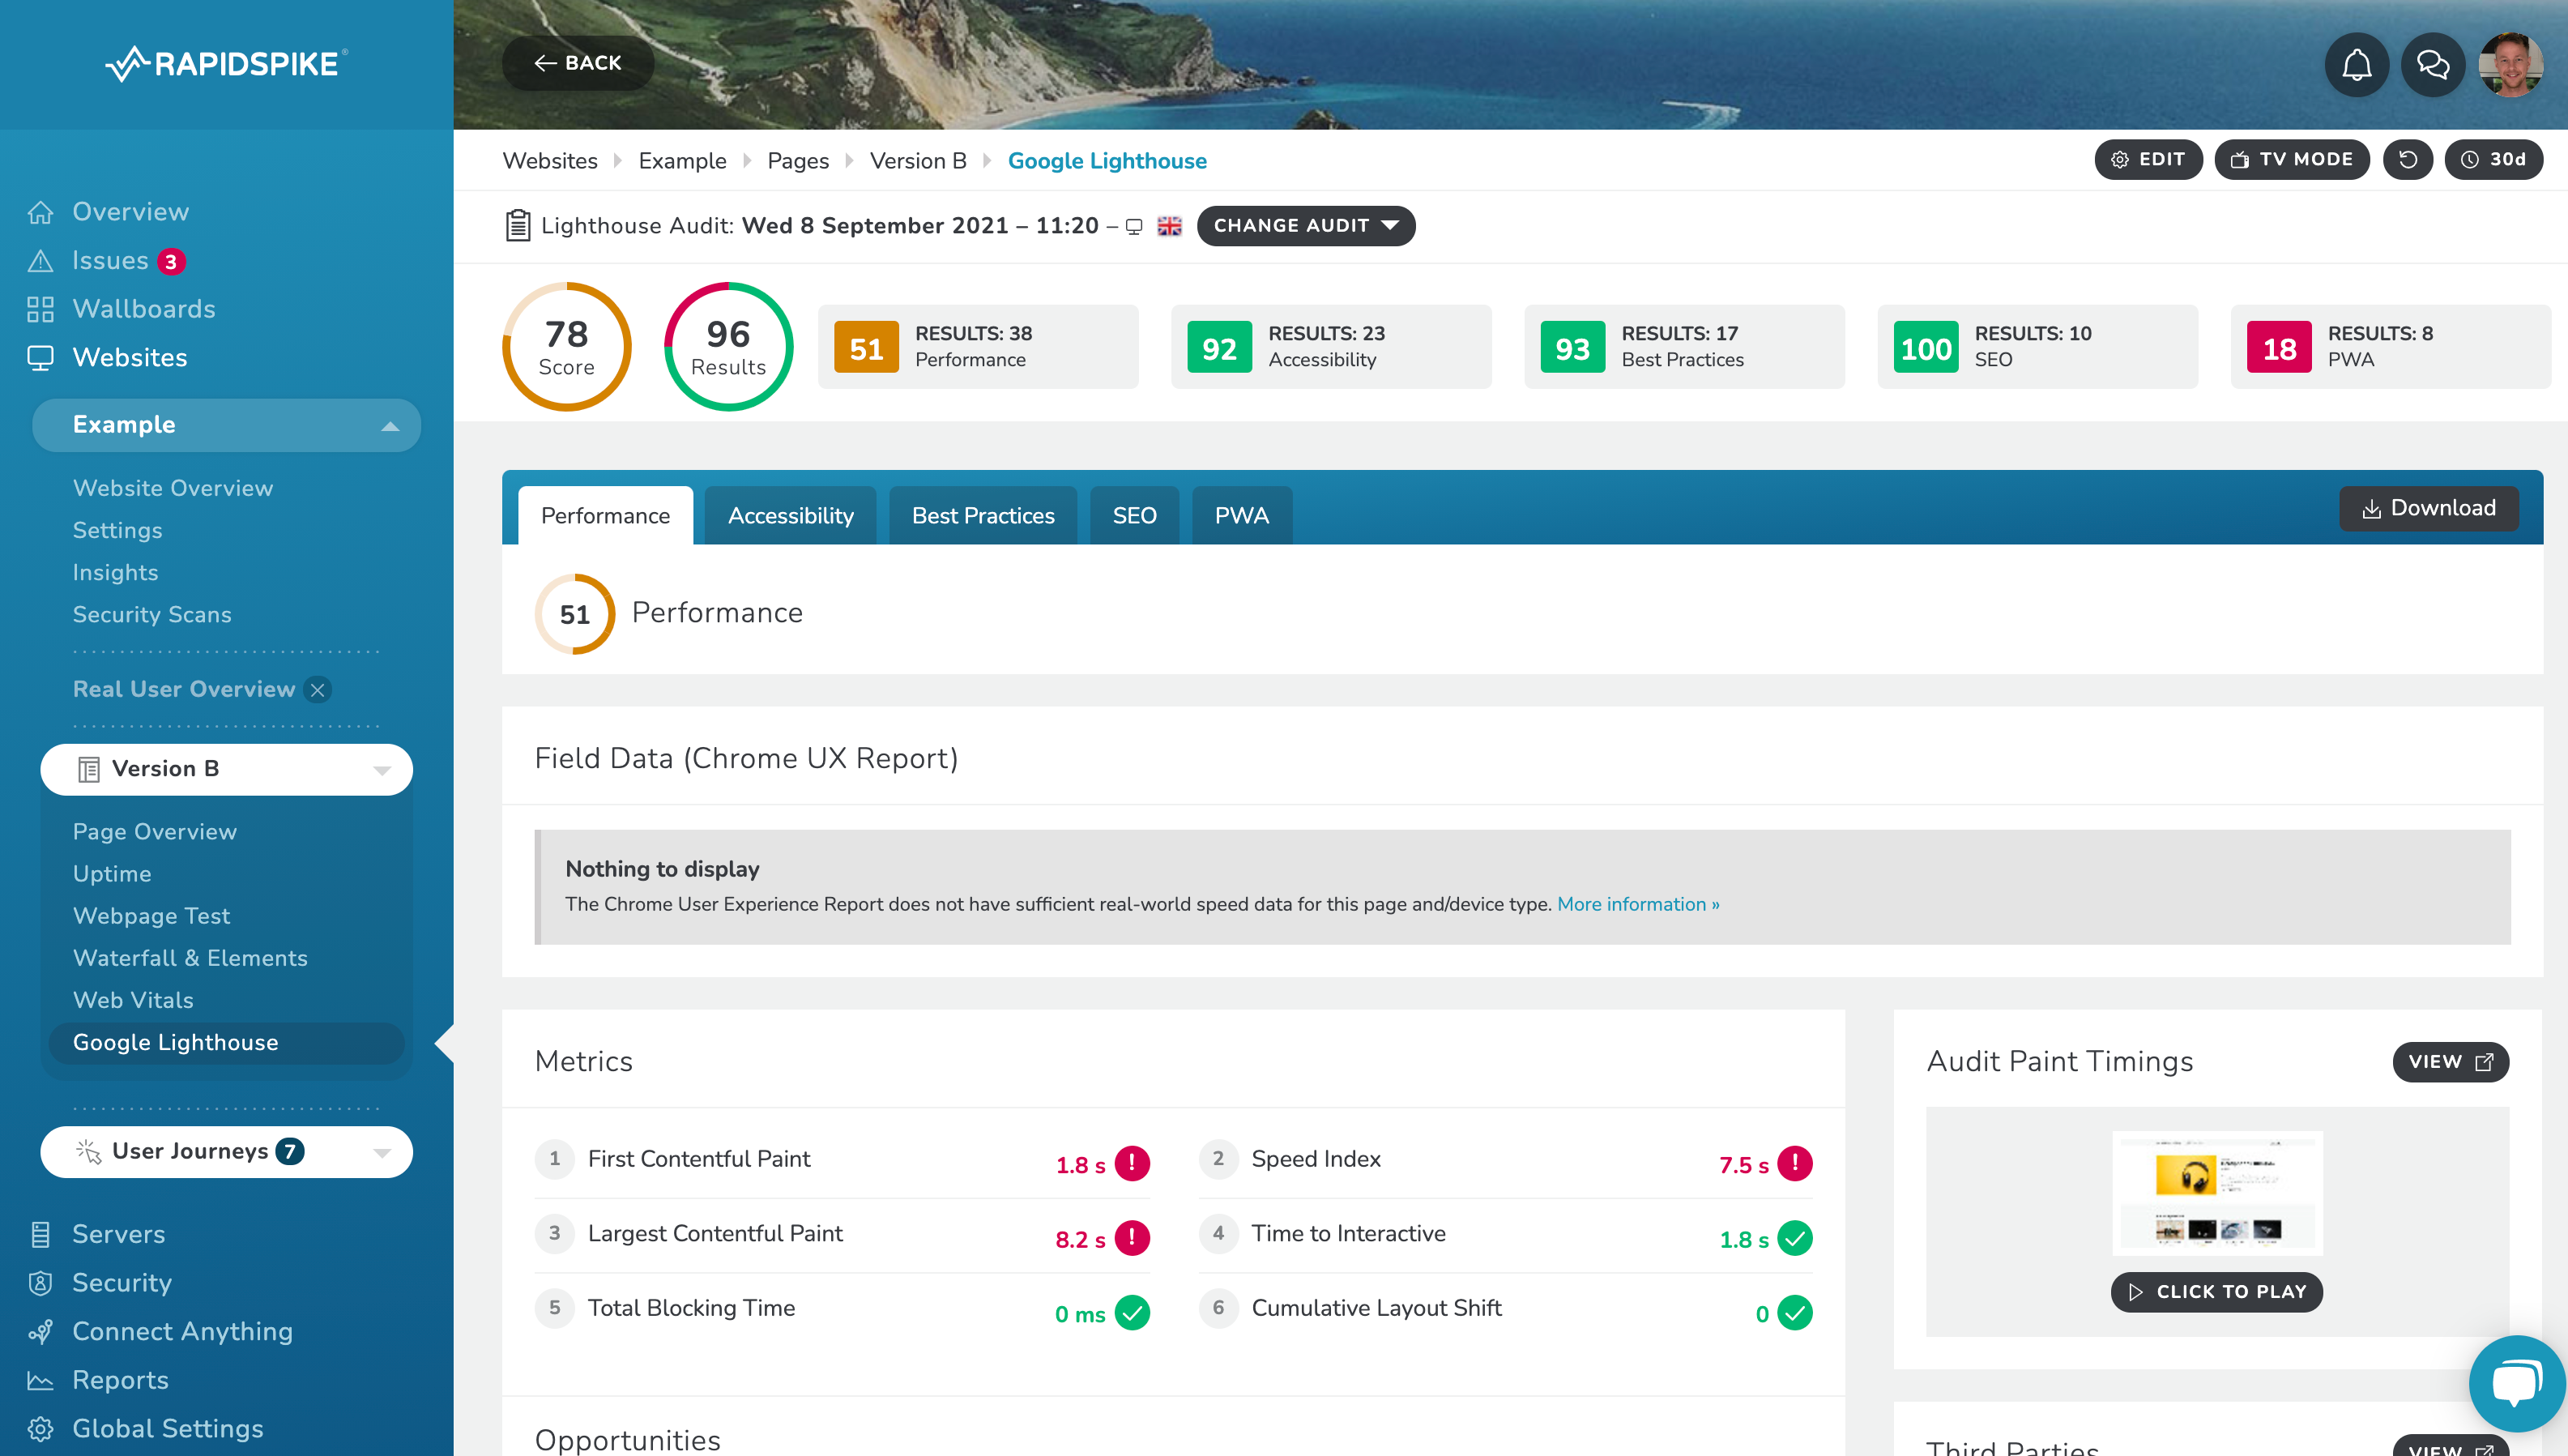
Task: Click the Wallboards grid icon
Action: pyautogui.click(x=40, y=309)
